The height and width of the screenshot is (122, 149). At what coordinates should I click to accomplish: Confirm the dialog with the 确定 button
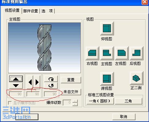coord(27,117)
